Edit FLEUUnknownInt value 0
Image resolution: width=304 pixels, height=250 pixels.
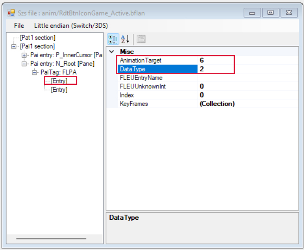click(248, 86)
